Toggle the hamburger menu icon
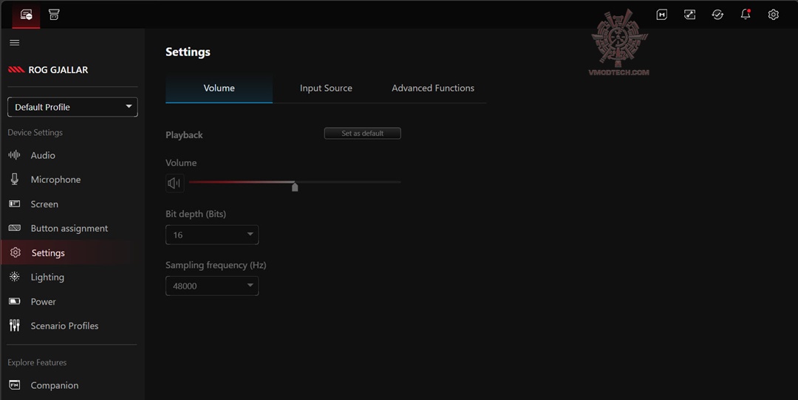 [15, 43]
